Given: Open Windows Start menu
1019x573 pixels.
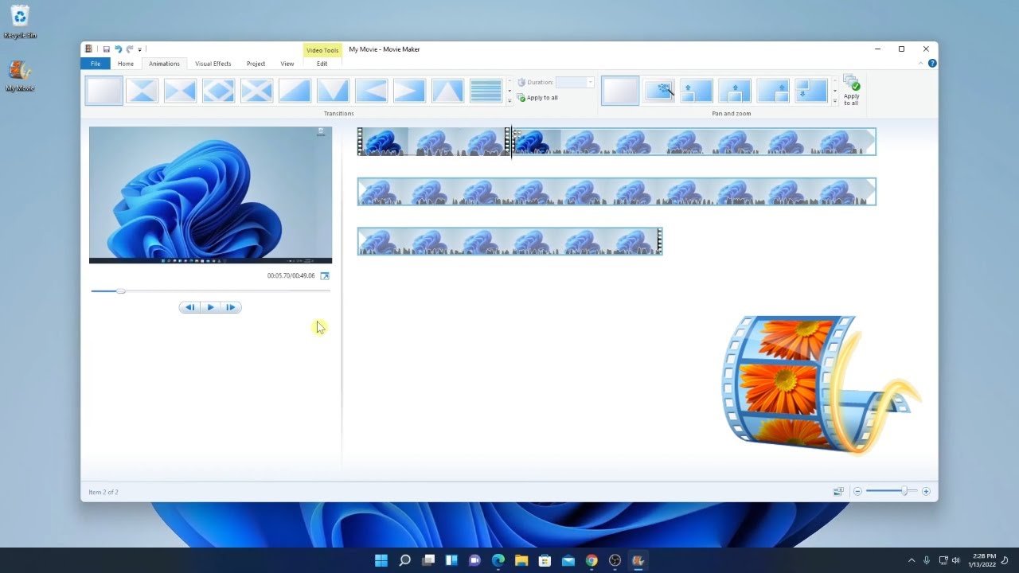Looking at the screenshot, I should coord(381,560).
